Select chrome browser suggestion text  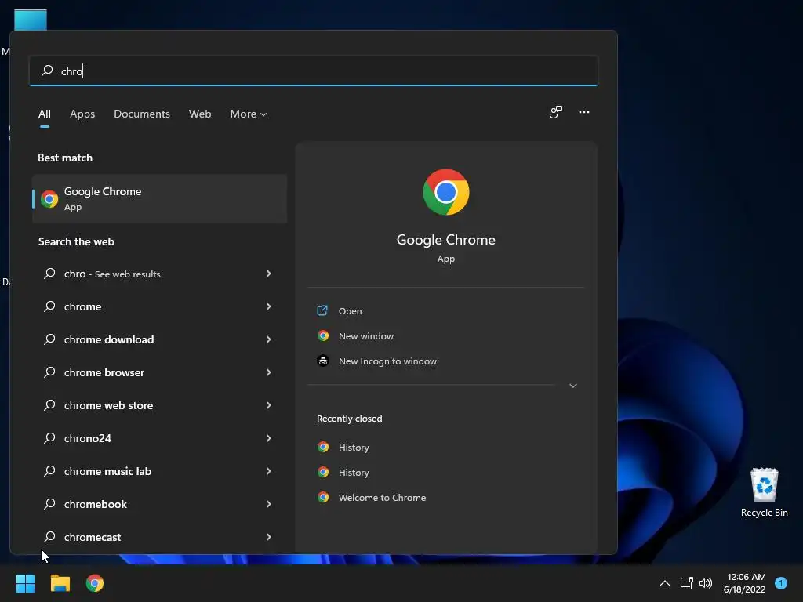coord(104,372)
